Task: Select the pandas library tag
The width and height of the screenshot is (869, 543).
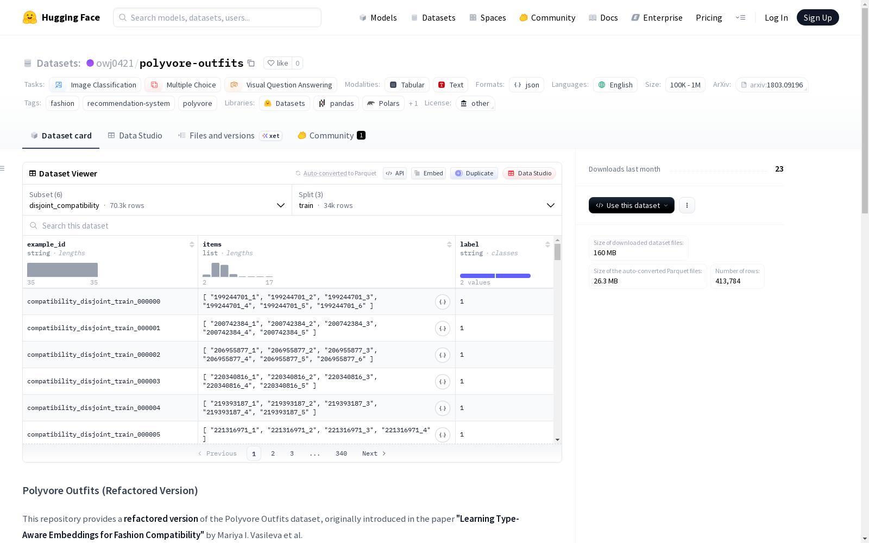Action: [336, 103]
